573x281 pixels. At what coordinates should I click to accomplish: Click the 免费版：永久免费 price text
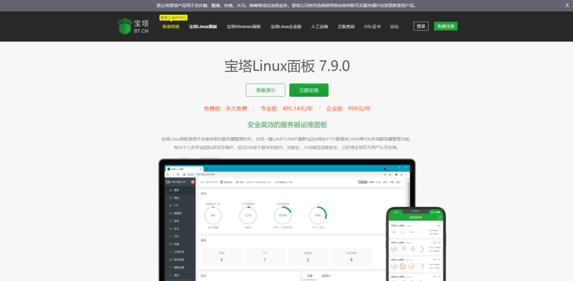225,108
